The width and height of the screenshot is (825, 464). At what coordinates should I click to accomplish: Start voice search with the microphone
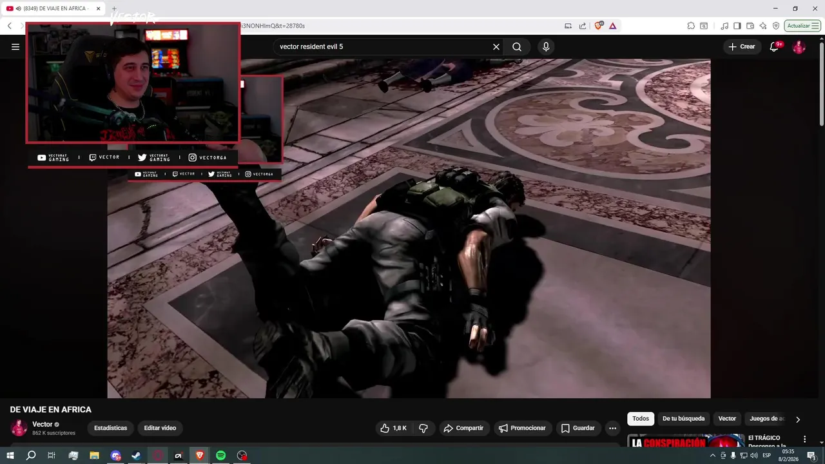(546, 46)
